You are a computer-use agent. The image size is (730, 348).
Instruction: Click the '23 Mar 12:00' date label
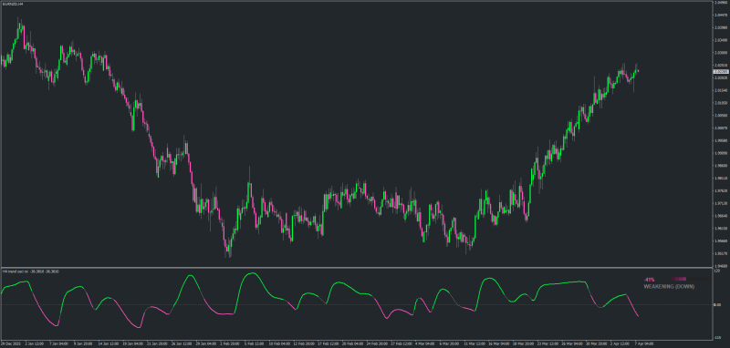click(548, 343)
